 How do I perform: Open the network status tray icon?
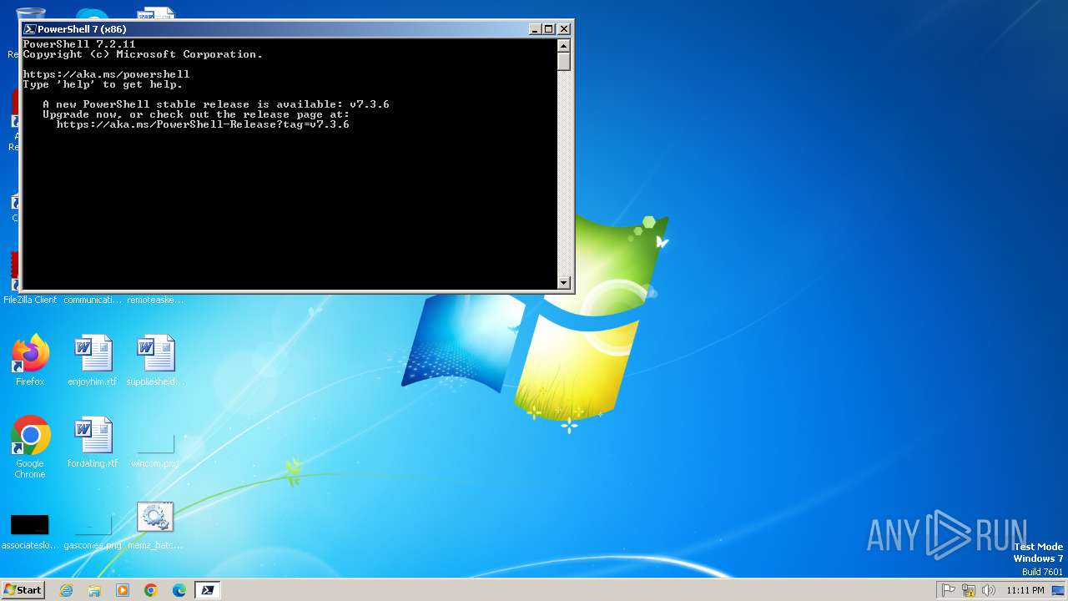[969, 590]
